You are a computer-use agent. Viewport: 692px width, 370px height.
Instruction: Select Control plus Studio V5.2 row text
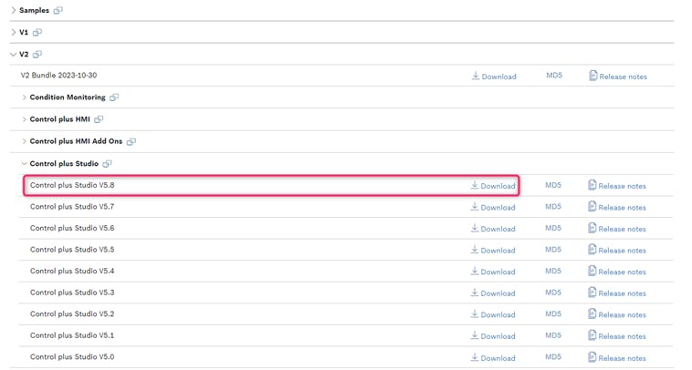pos(72,314)
